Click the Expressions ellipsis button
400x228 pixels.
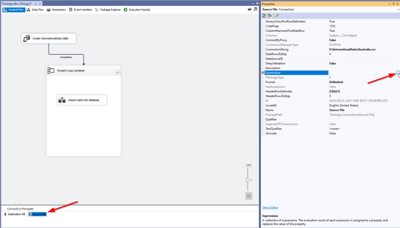(x=397, y=73)
